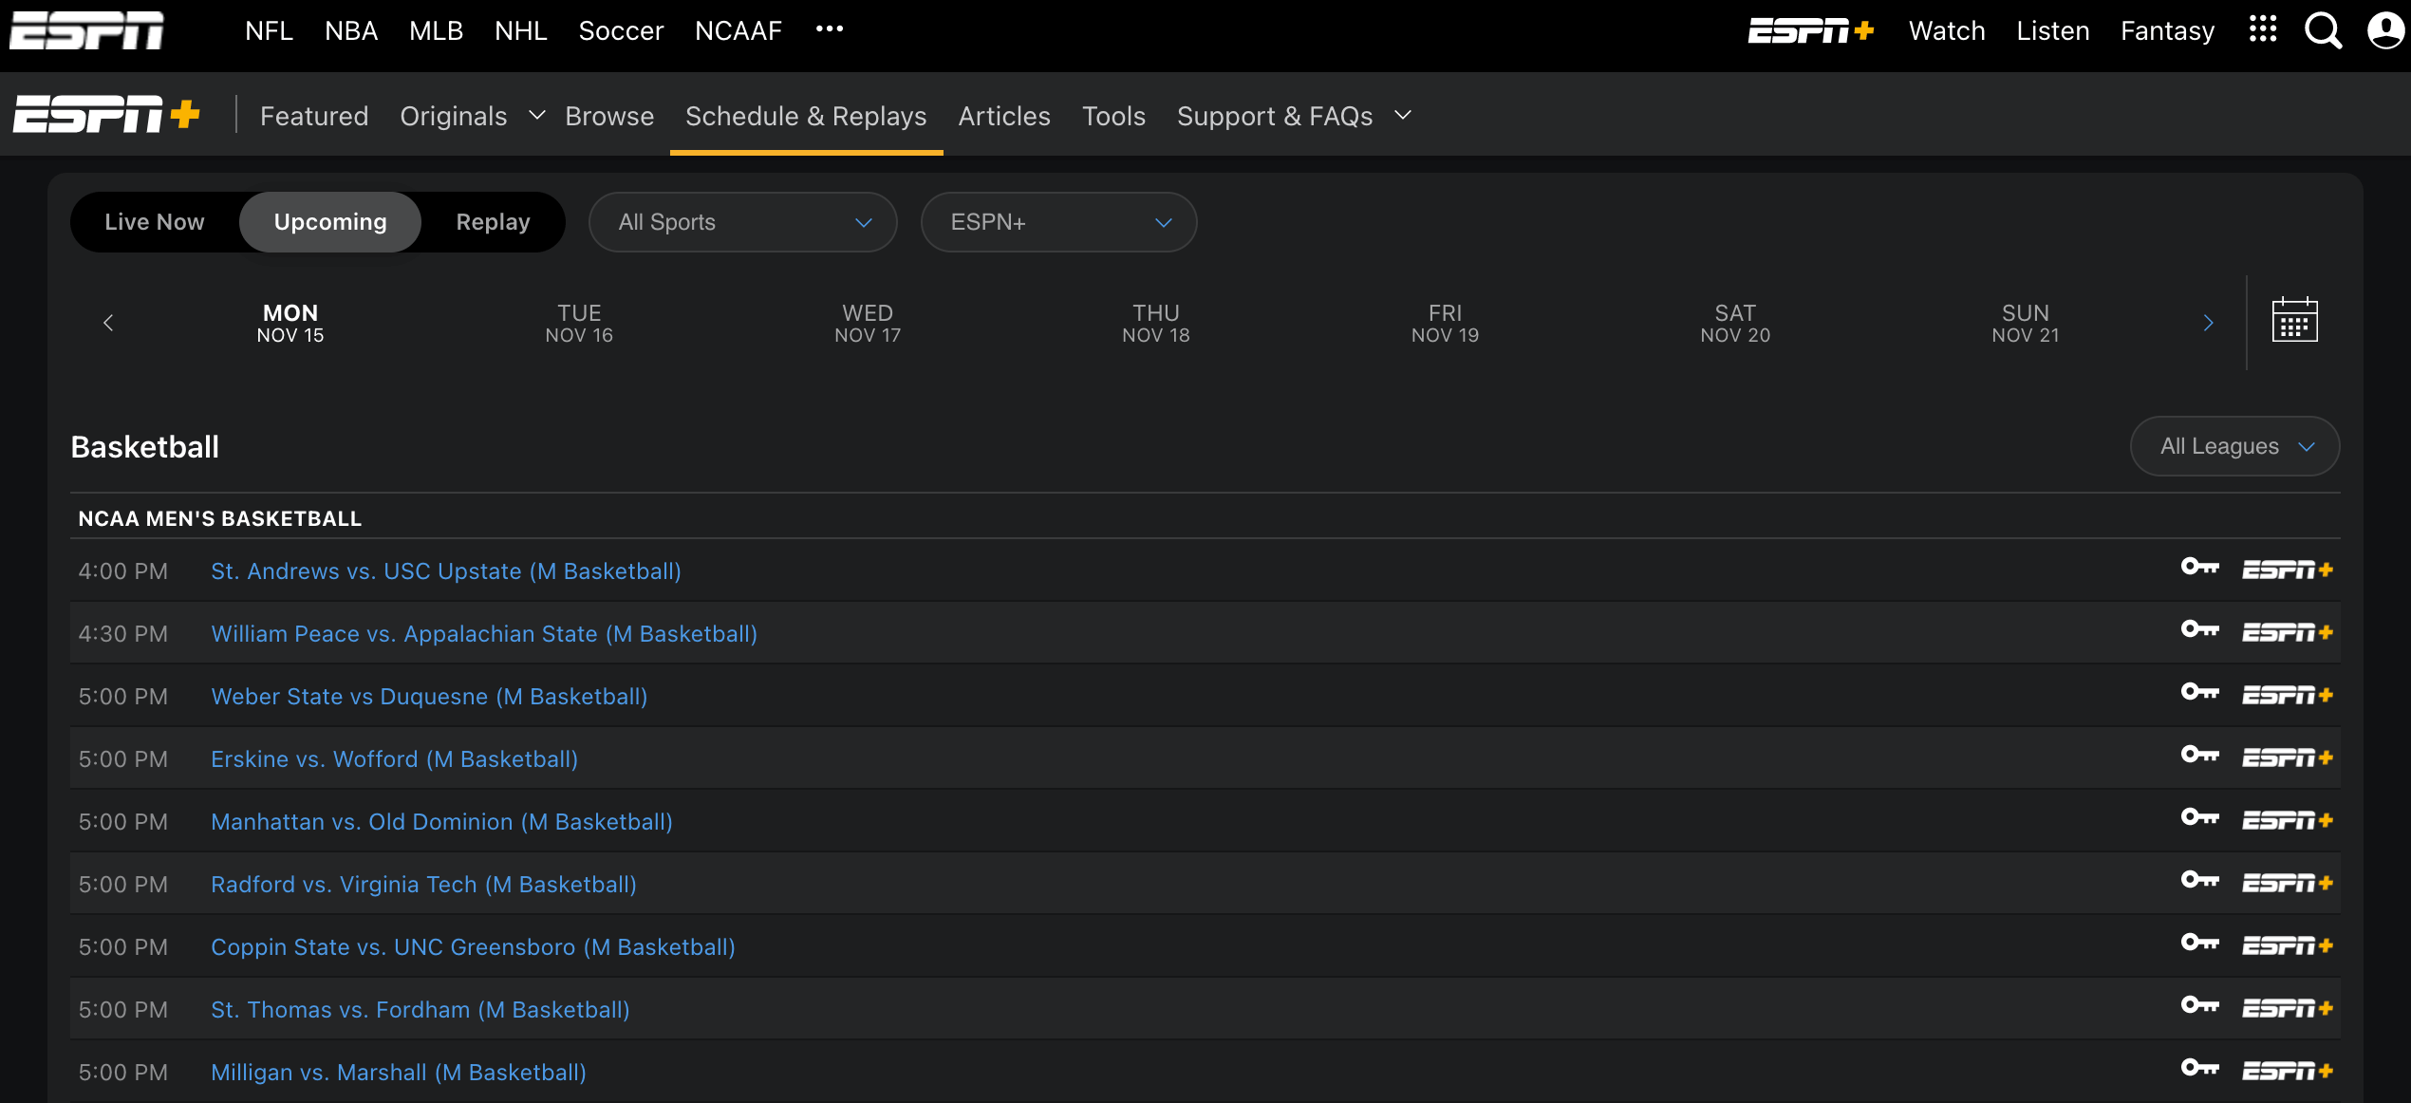
Task: Open the apps grid icon
Action: click(x=2263, y=29)
